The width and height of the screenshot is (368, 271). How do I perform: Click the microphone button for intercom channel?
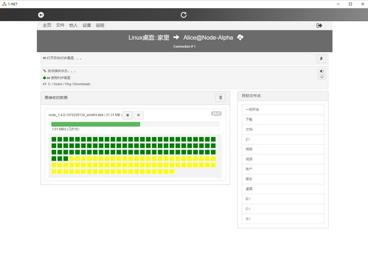(x=321, y=59)
